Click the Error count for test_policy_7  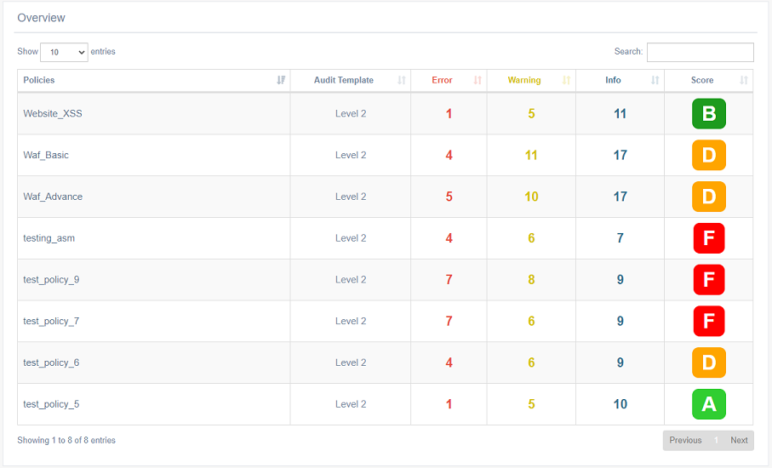(x=449, y=322)
